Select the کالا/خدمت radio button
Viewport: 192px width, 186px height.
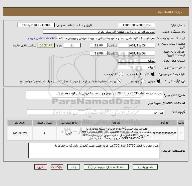(121, 74)
